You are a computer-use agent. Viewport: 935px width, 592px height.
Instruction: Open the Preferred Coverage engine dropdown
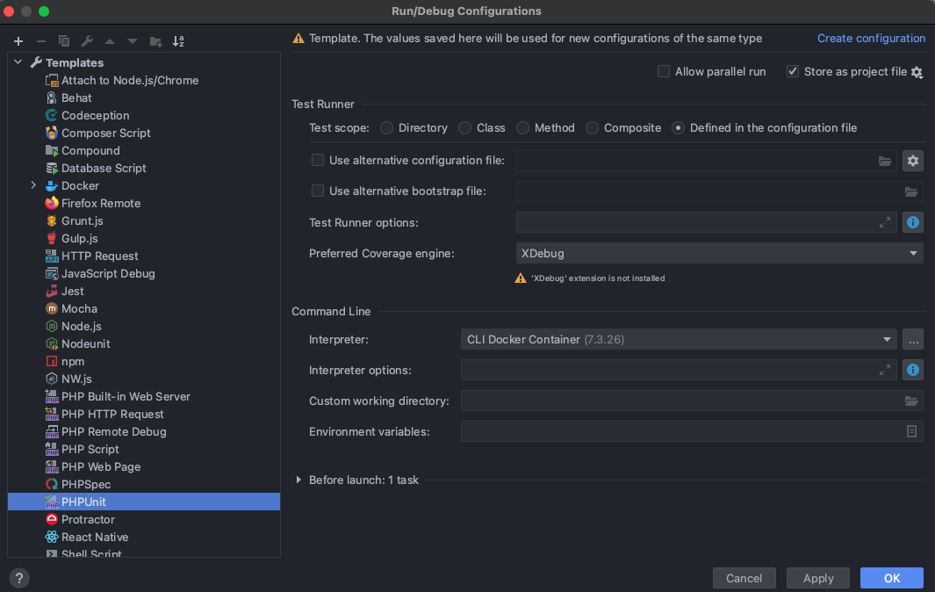719,253
